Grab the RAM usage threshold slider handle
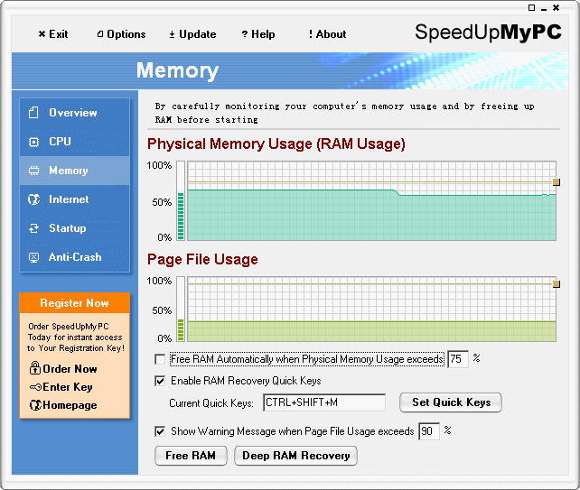580x490 pixels. click(x=556, y=181)
